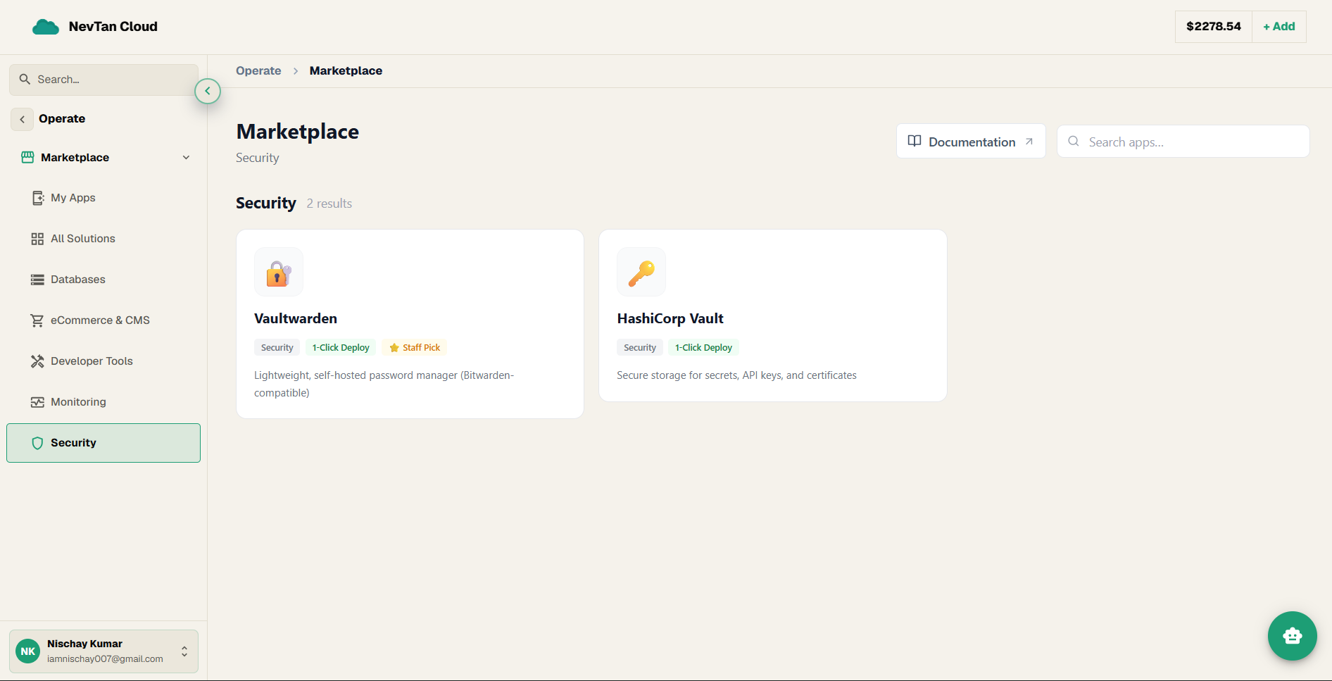The height and width of the screenshot is (681, 1332).
Task: Open Databases category
Action: point(103,280)
